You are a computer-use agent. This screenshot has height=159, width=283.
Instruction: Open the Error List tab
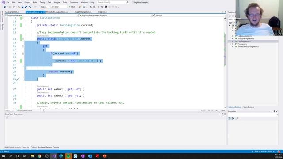(x=26, y=147)
